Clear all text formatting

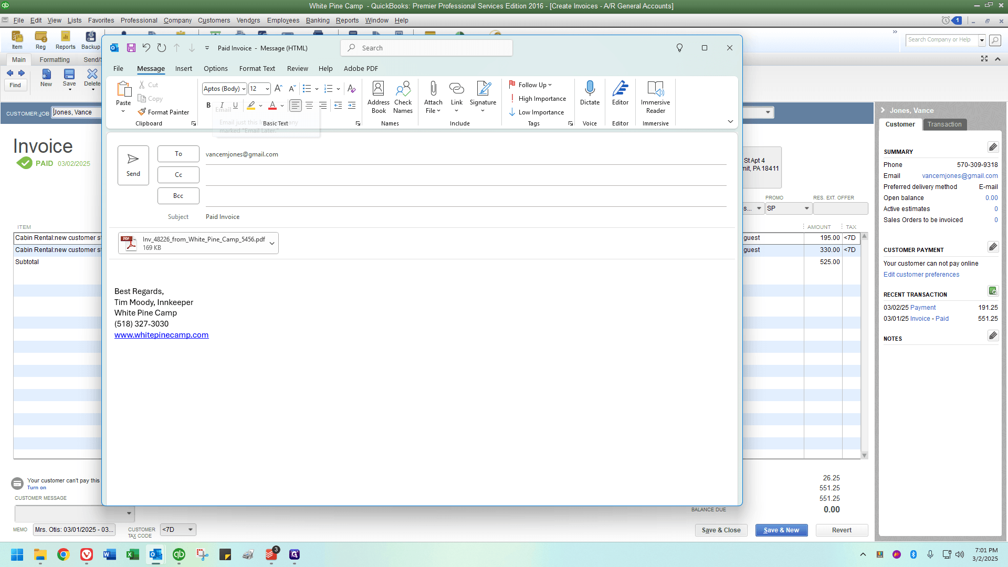click(x=351, y=89)
